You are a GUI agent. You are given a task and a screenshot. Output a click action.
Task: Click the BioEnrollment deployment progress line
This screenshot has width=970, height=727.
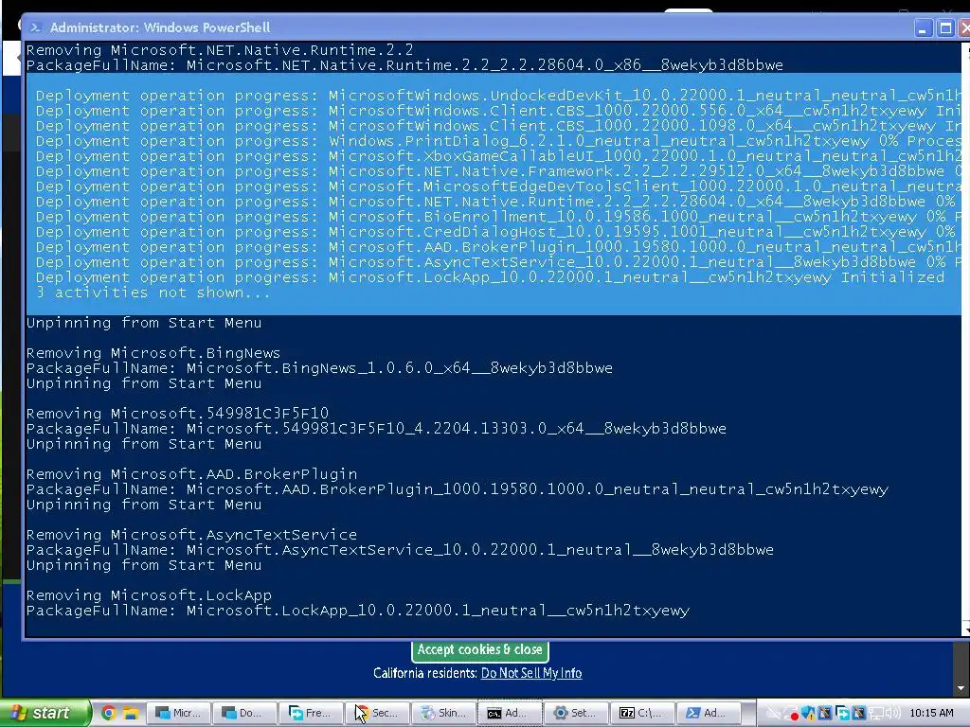(x=498, y=217)
